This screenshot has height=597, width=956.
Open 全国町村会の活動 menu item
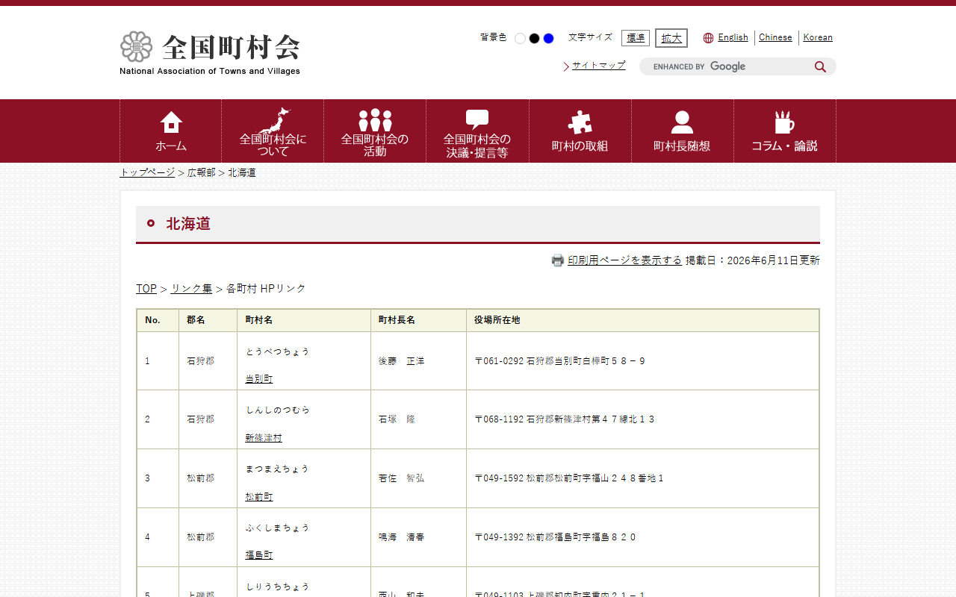375,131
